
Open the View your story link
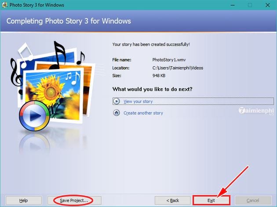point(138,102)
